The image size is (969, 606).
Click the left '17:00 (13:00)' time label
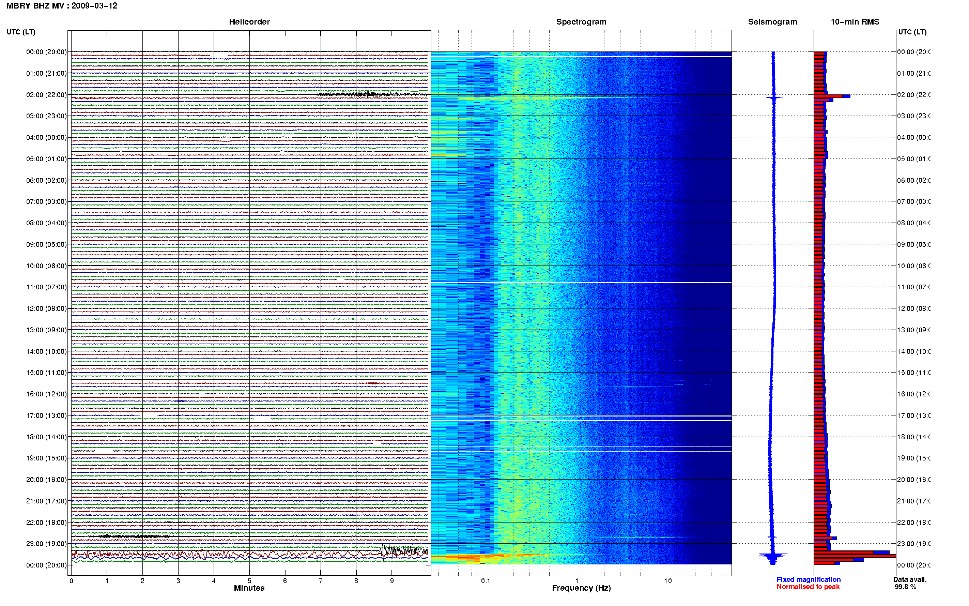tap(46, 415)
